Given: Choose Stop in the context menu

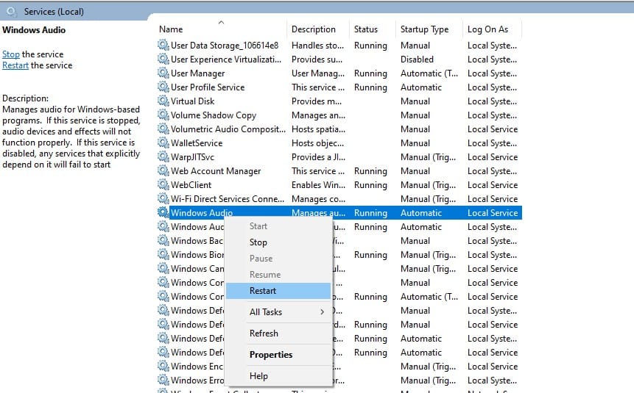Looking at the screenshot, I should [258, 242].
